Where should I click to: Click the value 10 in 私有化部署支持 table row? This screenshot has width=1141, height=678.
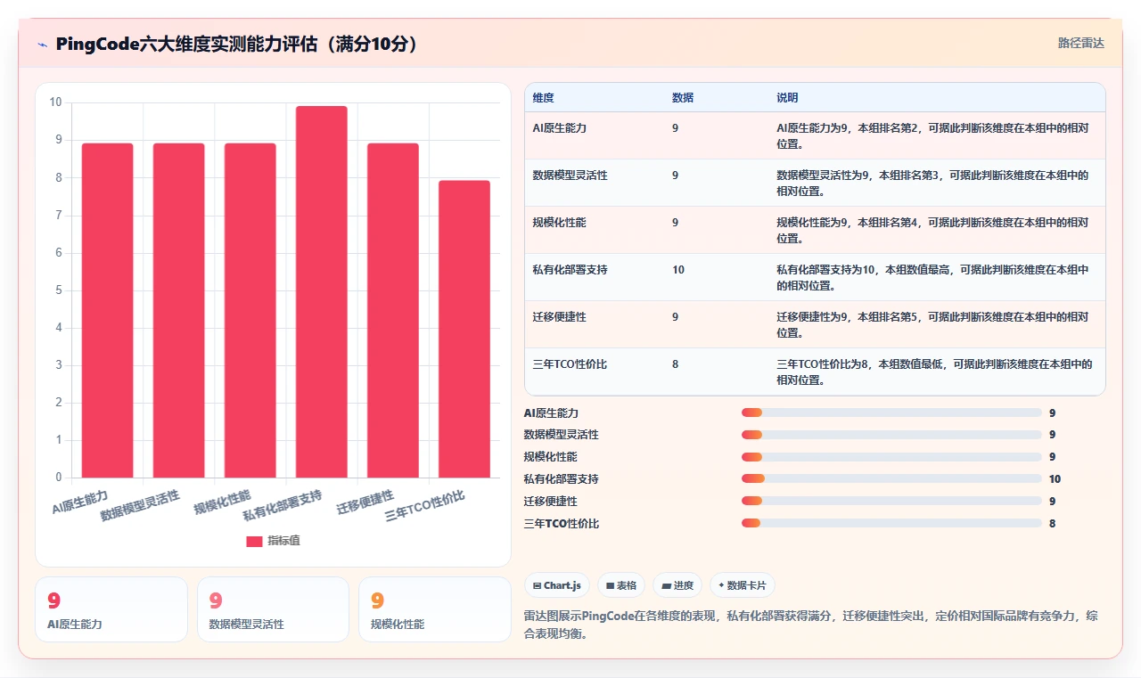pyautogui.click(x=678, y=269)
